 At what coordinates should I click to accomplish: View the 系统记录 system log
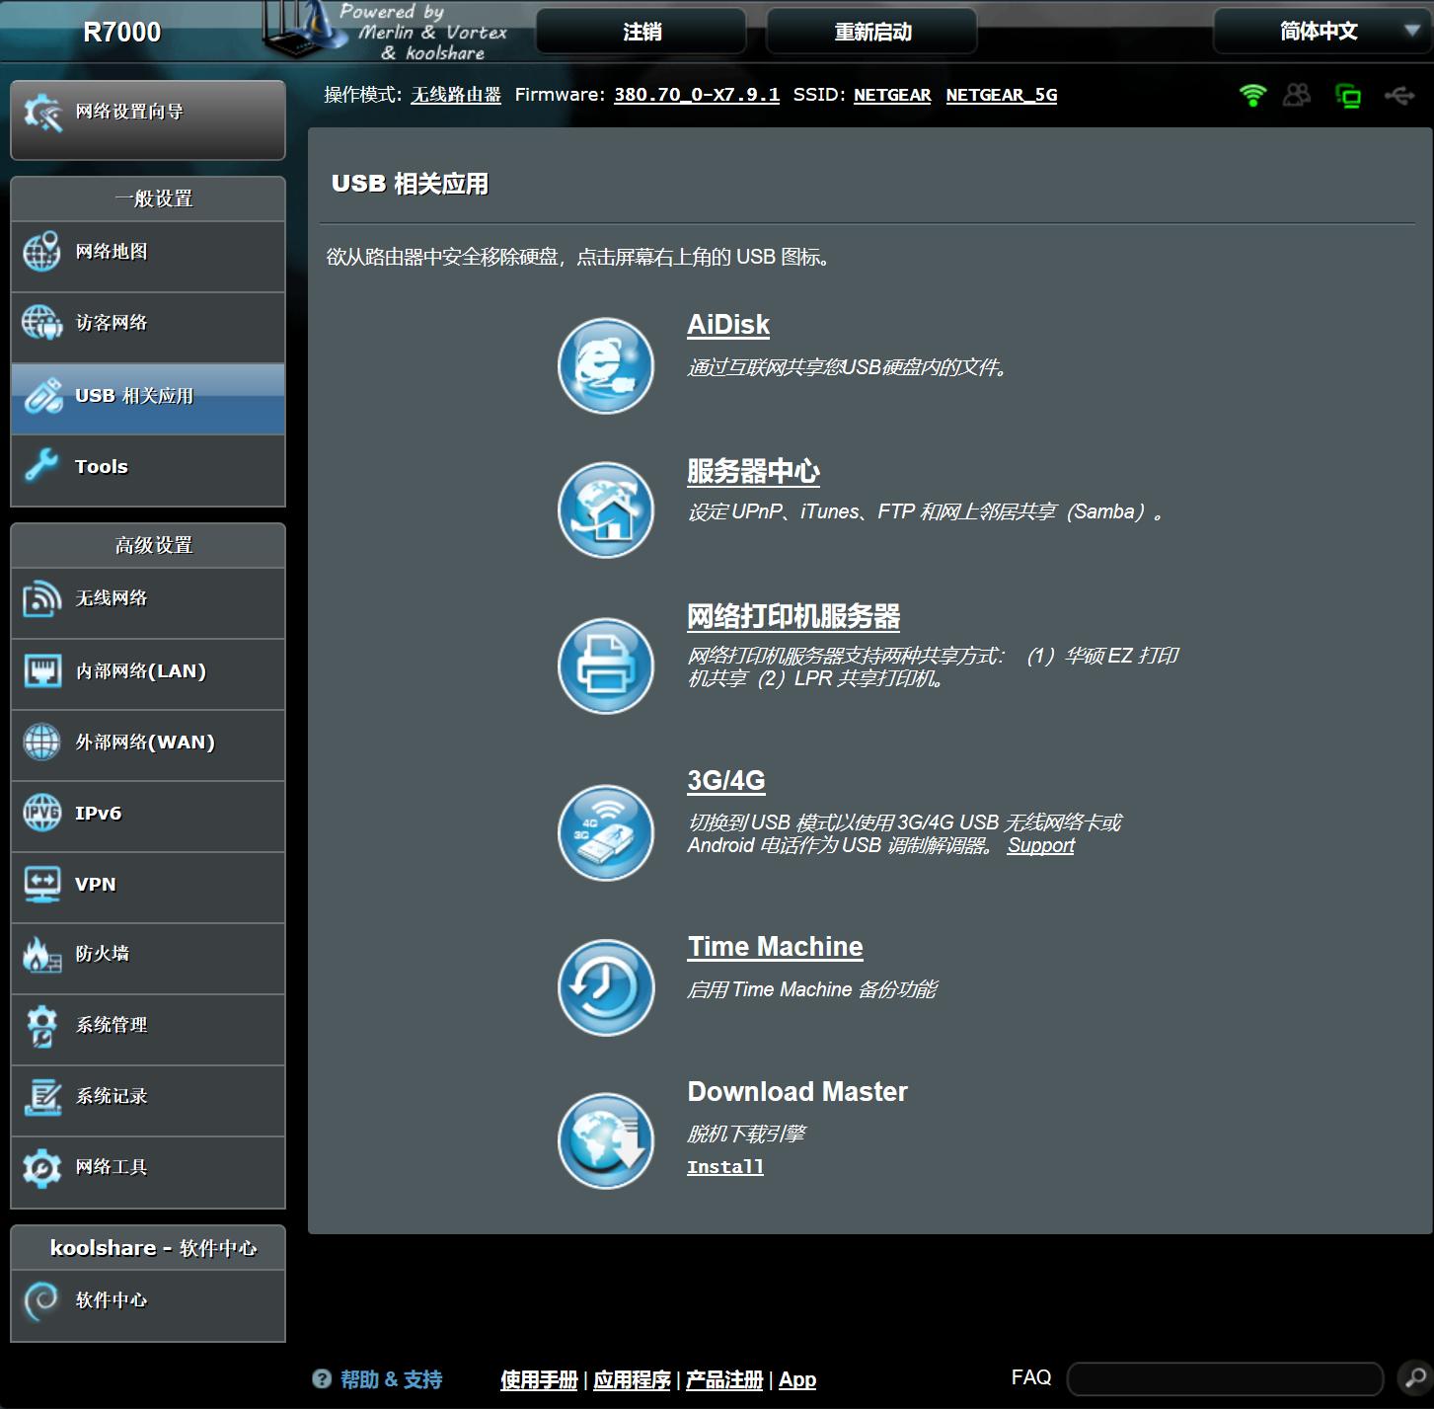148,1101
